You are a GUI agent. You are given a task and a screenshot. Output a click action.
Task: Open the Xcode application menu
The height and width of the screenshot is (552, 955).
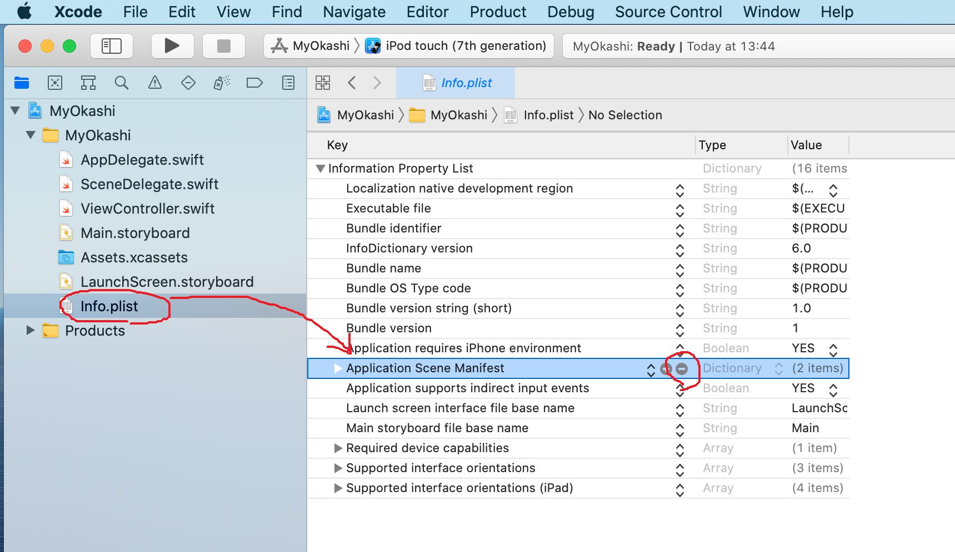tap(78, 12)
